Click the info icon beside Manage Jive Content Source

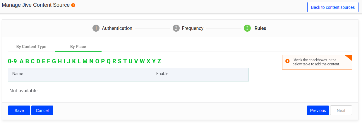pos(73,5)
